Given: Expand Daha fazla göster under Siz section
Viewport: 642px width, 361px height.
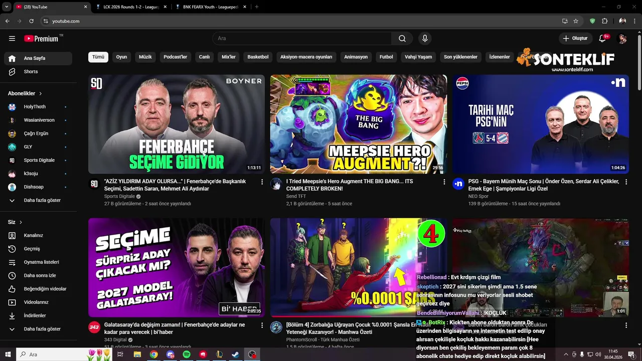Looking at the screenshot, I should [38, 329].
